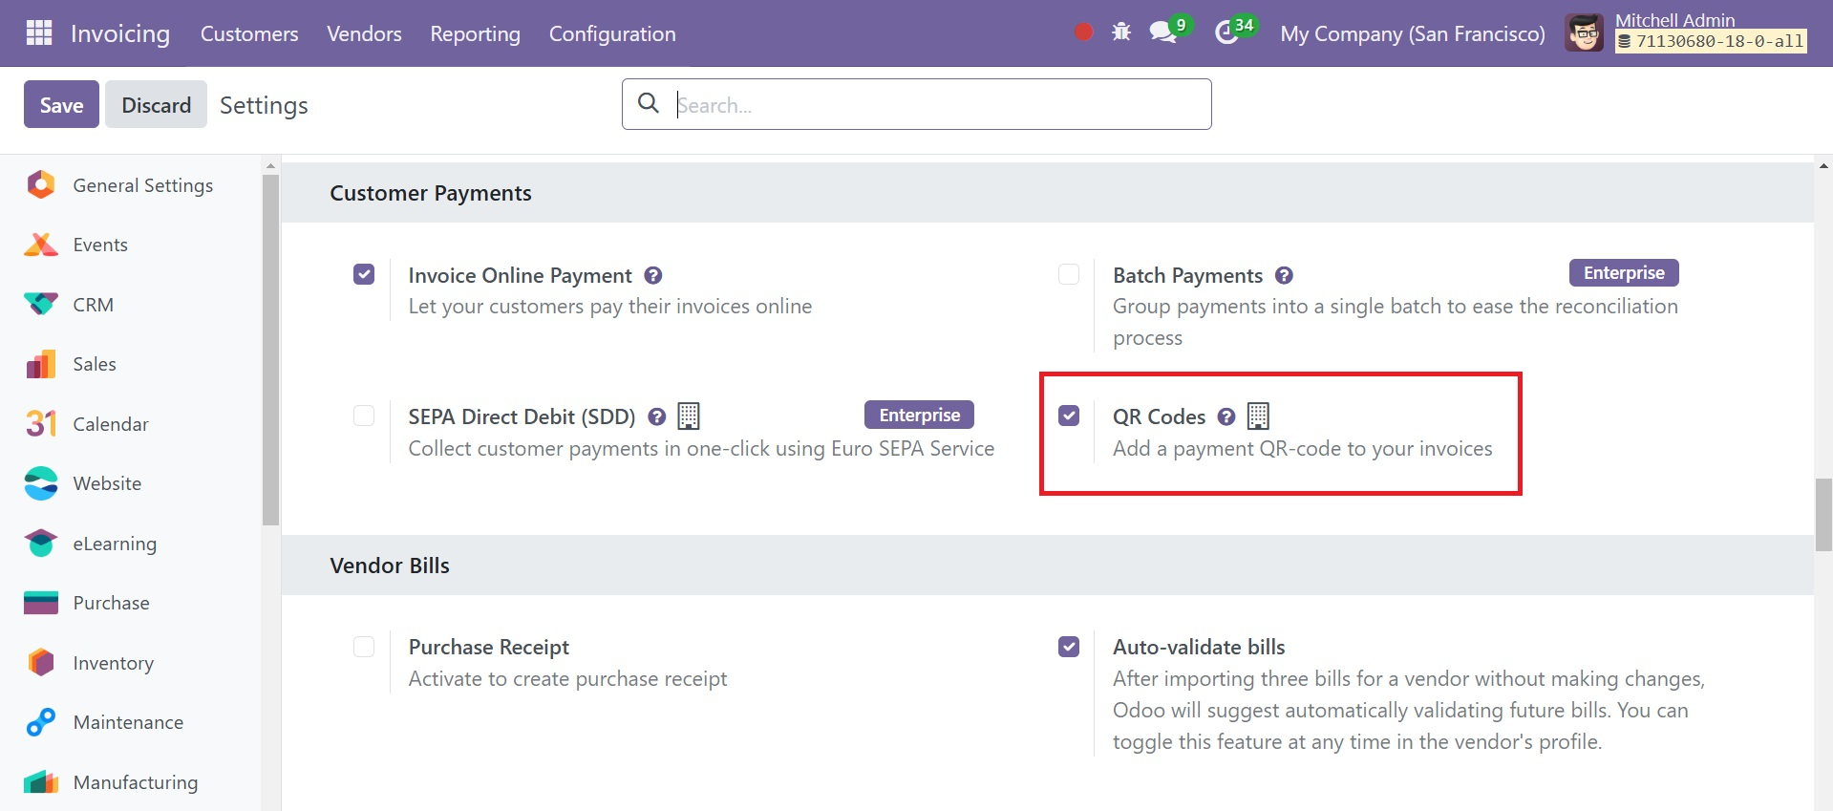Select the Manufacturing app icon
This screenshot has width=1833, height=811.
[x=41, y=781]
